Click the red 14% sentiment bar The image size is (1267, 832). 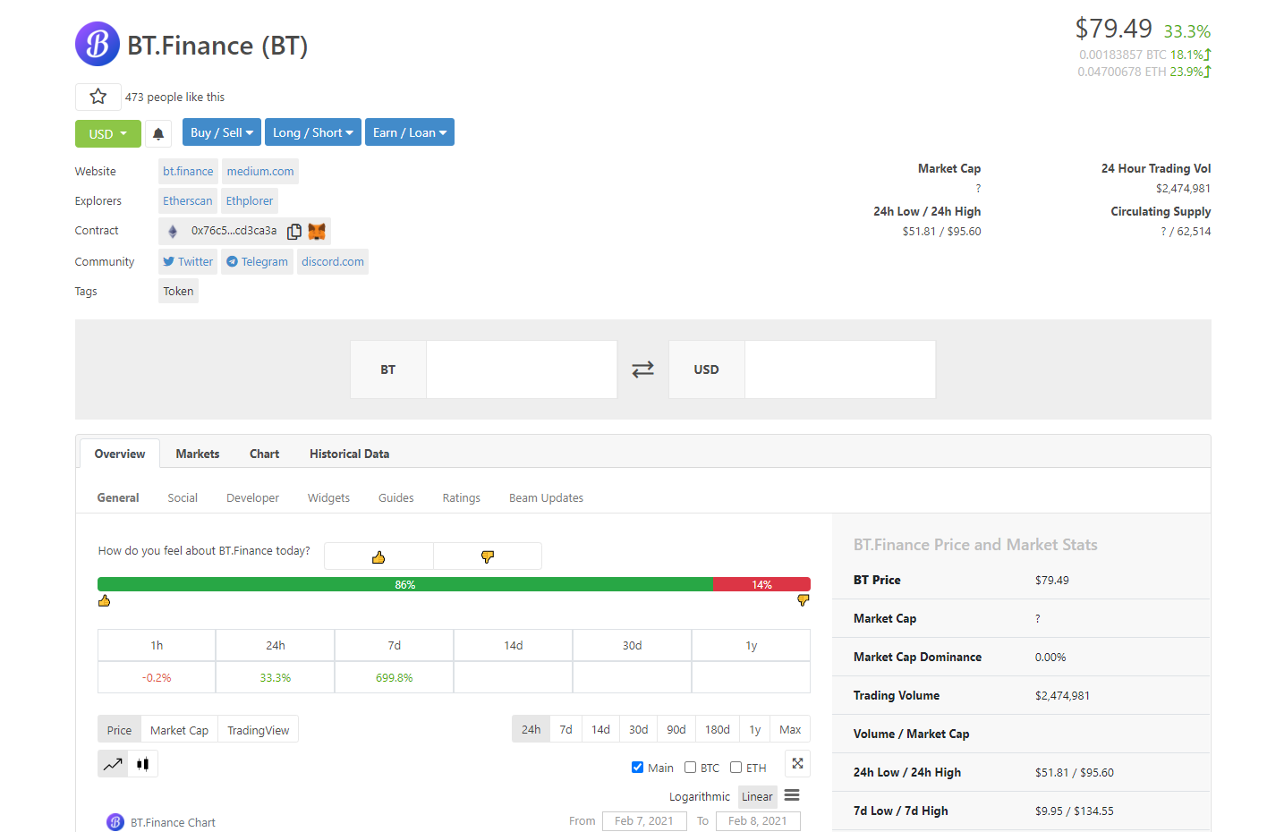762,584
